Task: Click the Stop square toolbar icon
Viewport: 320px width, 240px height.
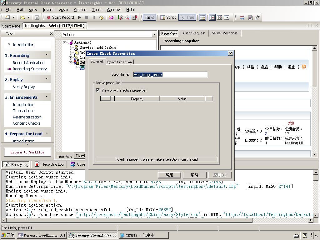Action: [87, 17]
